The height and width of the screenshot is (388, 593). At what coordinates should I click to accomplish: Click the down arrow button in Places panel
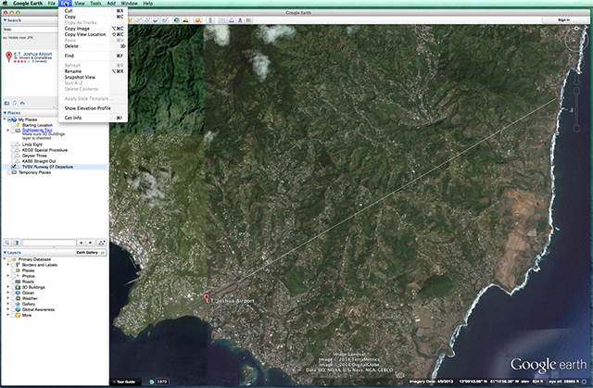91,243
